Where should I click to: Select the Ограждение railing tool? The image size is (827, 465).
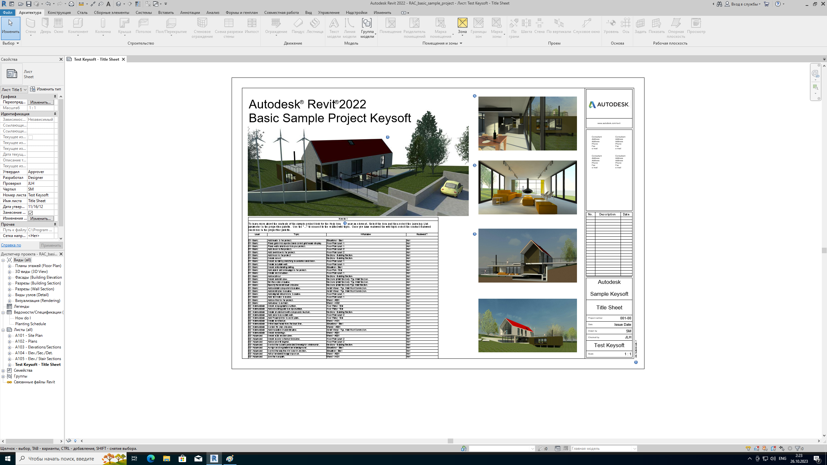pos(276,26)
